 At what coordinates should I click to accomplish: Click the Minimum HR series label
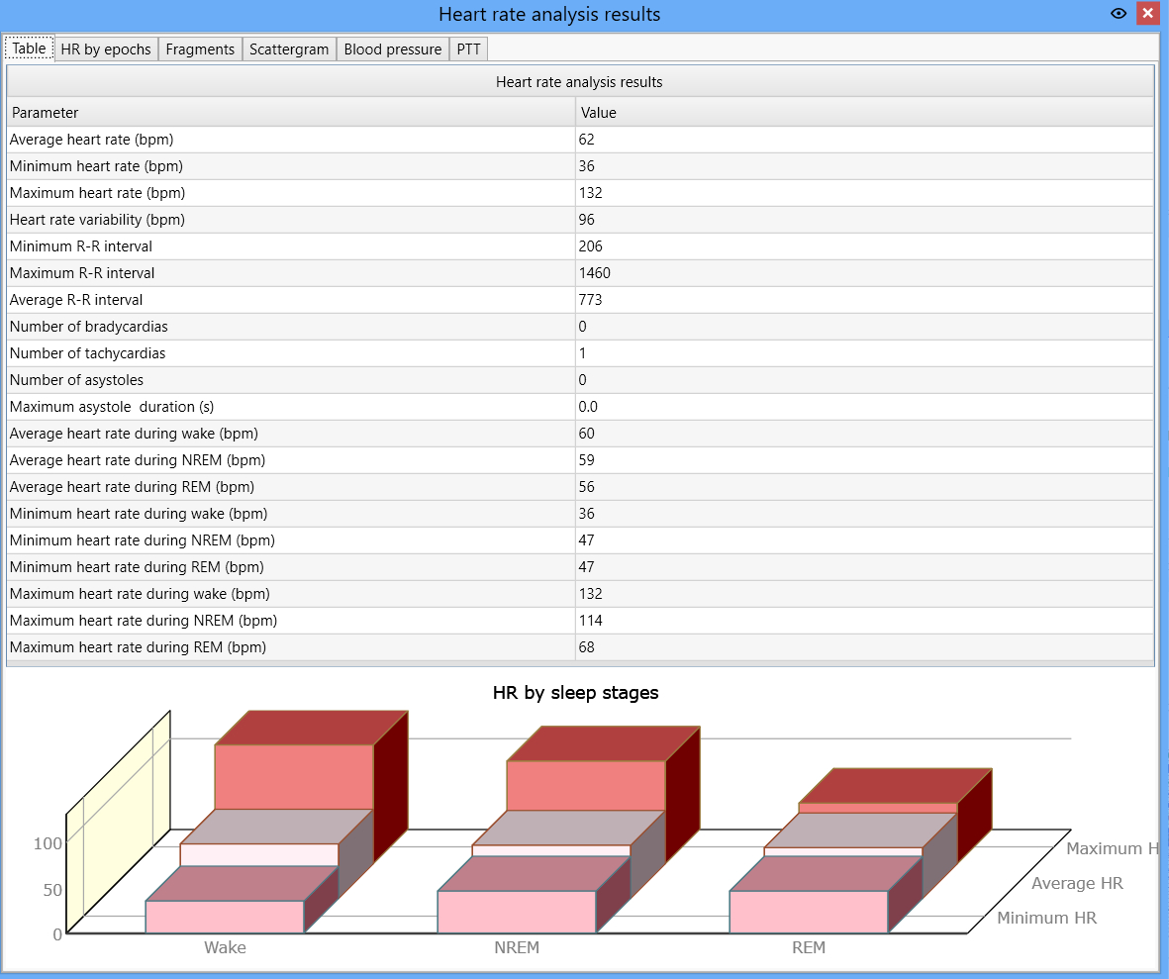point(1046,918)
